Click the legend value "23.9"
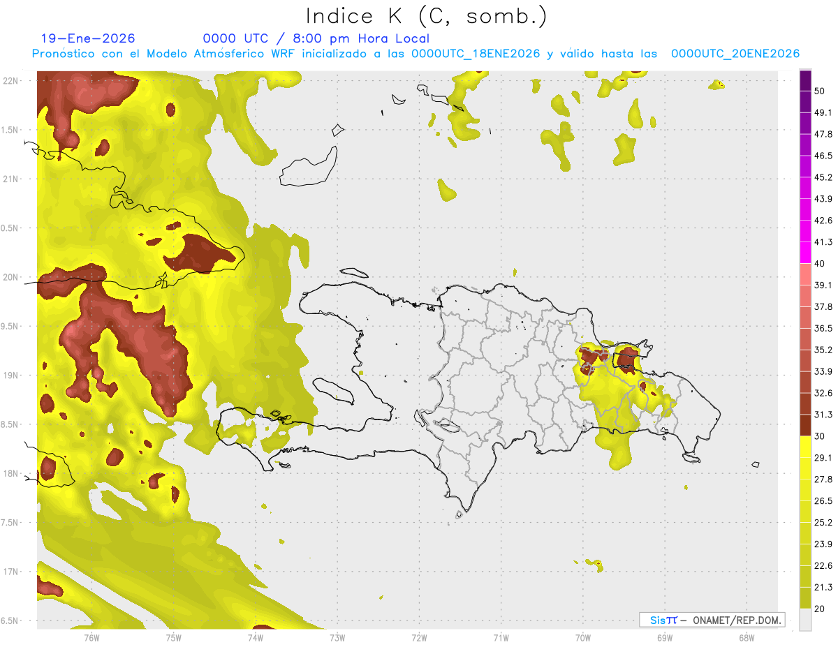Image resolution: width=838 pixels, height=647 pixels. tap(823, 544)
